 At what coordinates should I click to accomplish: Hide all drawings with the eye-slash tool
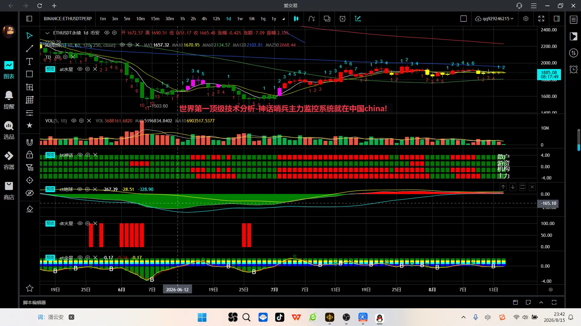29,193
